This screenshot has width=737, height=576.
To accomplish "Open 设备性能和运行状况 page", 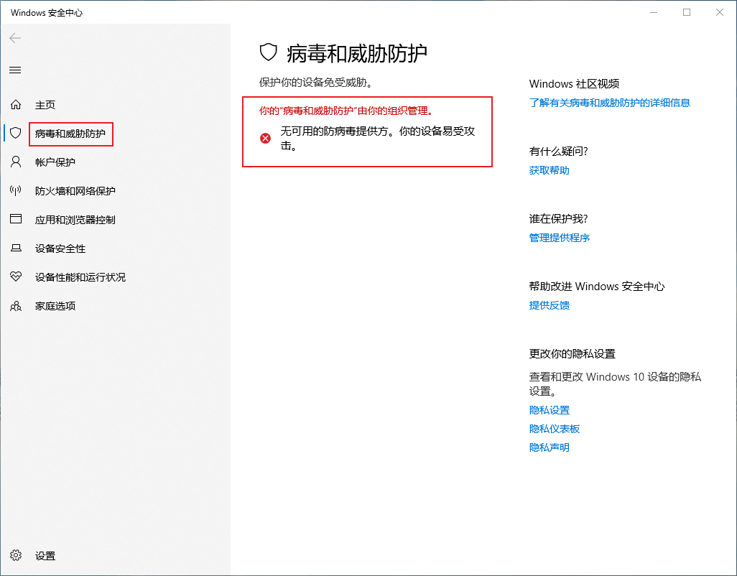I will [115, 277].
